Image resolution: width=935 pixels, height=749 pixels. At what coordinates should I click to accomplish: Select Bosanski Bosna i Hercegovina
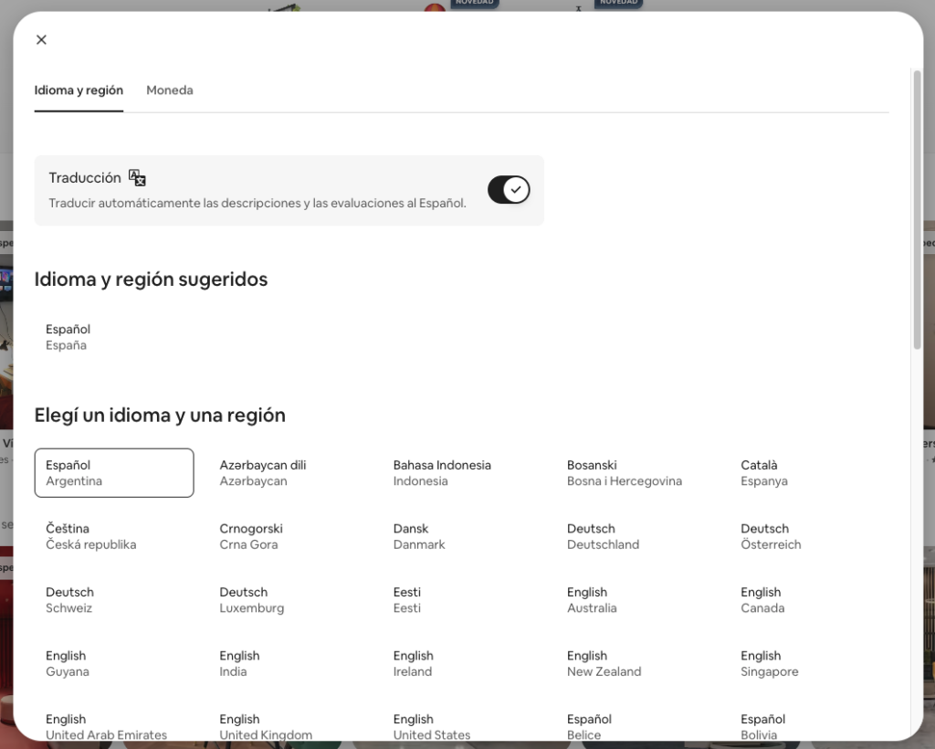624,473
